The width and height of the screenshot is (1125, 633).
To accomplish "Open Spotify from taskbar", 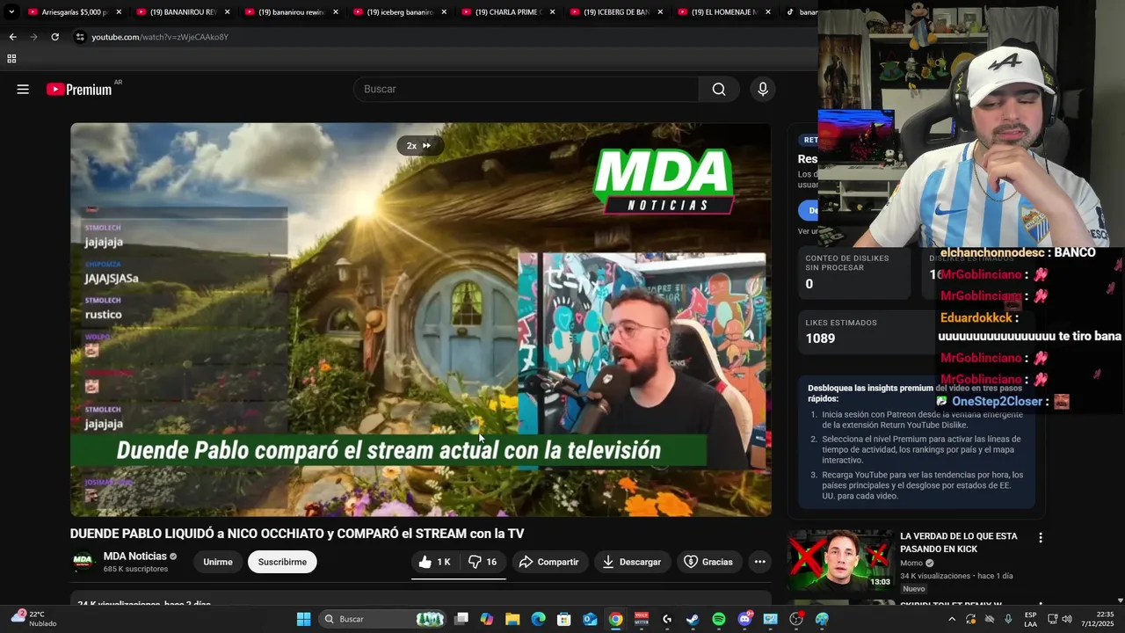I will [719, 619].
